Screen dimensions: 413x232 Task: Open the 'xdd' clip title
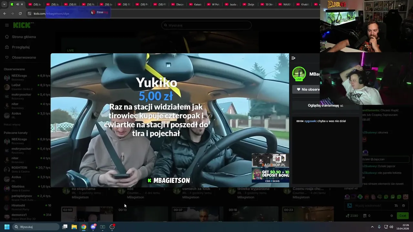[x=130, y=189]
